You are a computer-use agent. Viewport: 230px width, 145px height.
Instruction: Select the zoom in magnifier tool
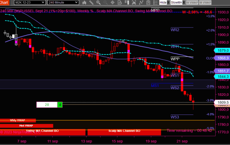click(x=98, y=3)
